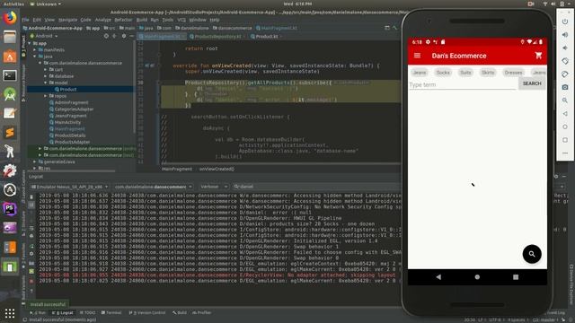Hide the Project panel with the minus icon
Image resolution: width=575 pixels, height=323 pixels.
(x=132, y=36)
